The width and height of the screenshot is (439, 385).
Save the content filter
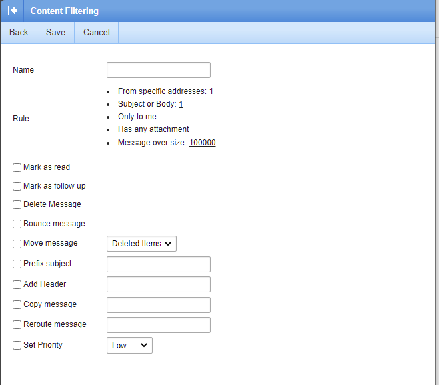56,33
